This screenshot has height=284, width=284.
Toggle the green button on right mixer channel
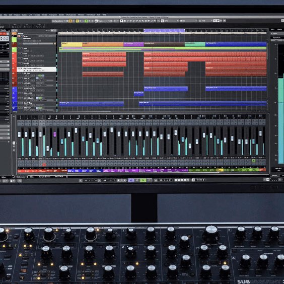254,161
